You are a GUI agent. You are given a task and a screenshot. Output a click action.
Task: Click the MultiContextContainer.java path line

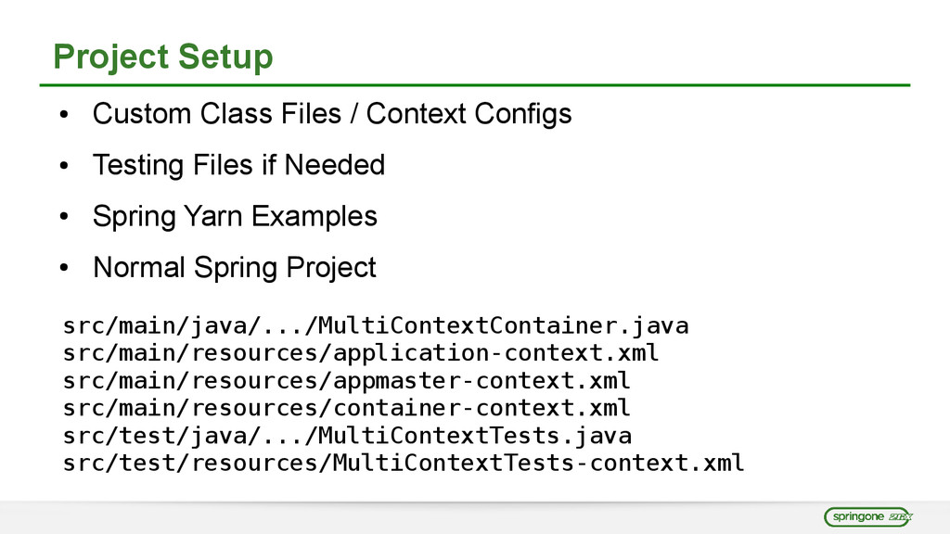click(x=376, y=326)
